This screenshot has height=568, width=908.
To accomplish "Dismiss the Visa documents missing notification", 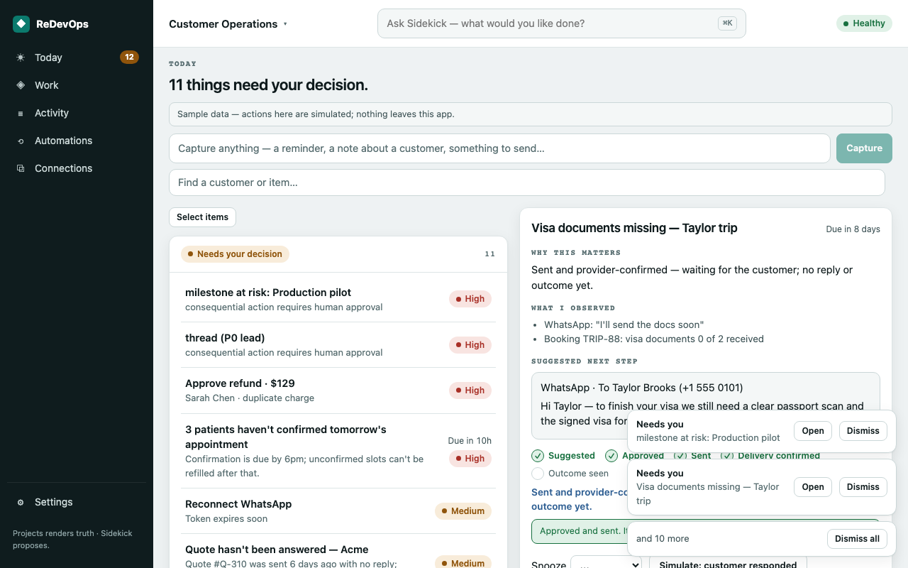I will click(x=863, y=487).
